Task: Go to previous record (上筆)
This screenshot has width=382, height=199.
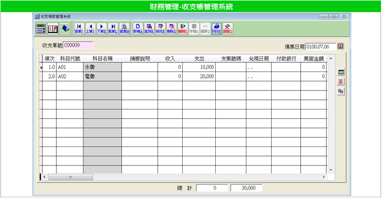Action: (90, 28)
